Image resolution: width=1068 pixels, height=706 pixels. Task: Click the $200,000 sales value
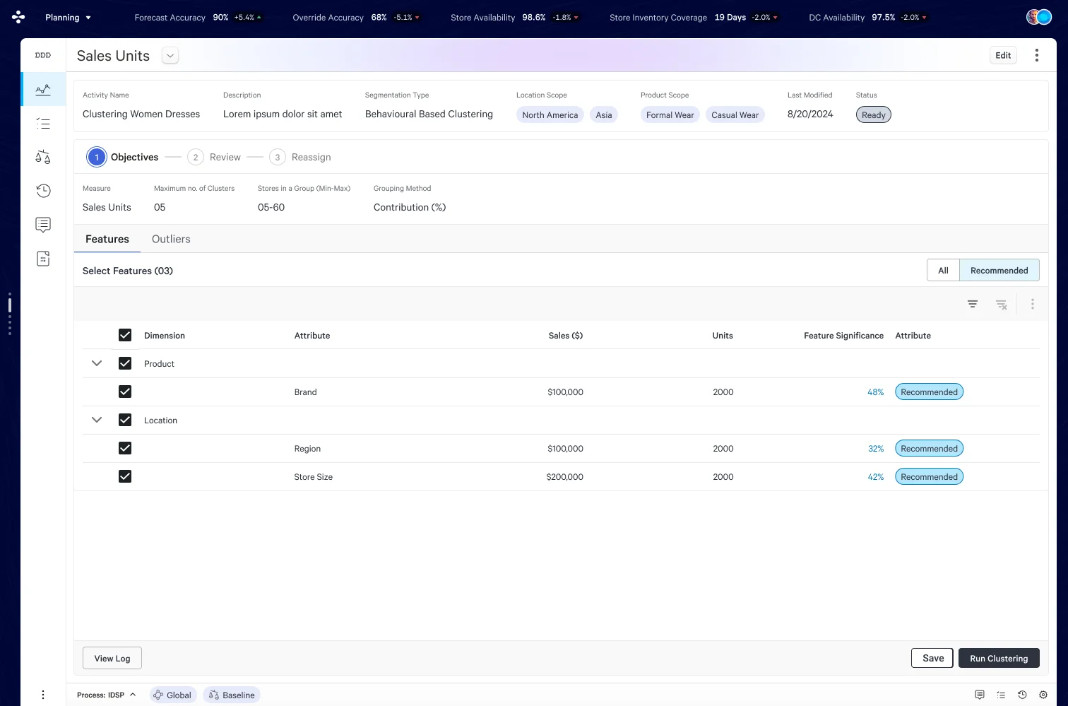pyautogui.click(x=564, y=477)
